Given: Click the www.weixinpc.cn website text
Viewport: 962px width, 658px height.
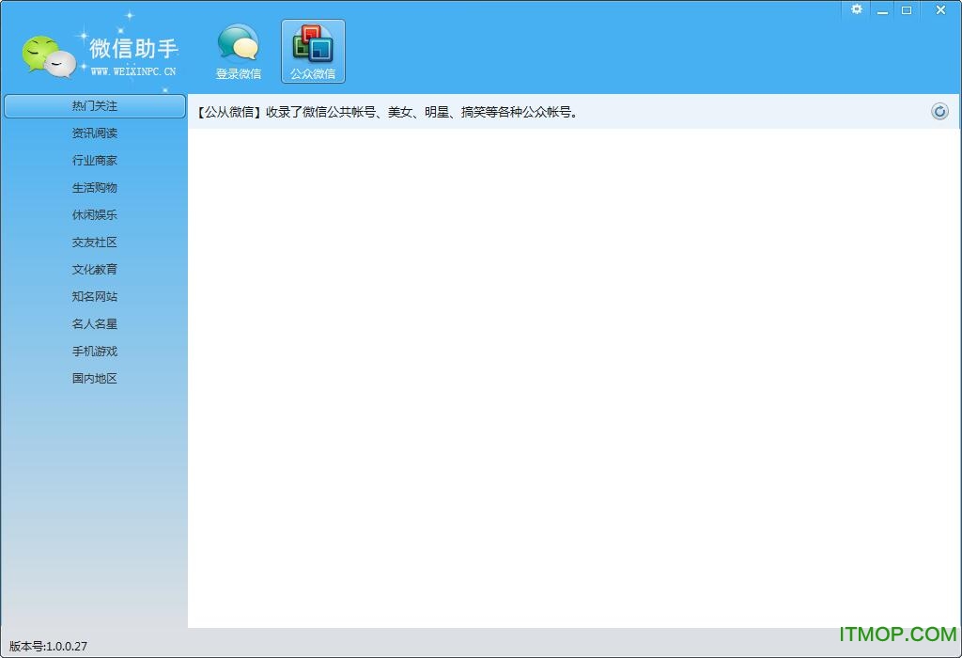Looking at the screenshot, I should [x=133, y=70].
